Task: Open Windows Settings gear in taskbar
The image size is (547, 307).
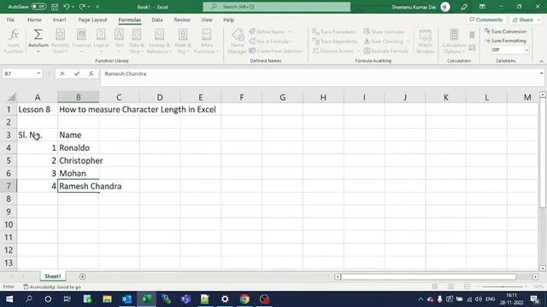Action: coord(225,299)
